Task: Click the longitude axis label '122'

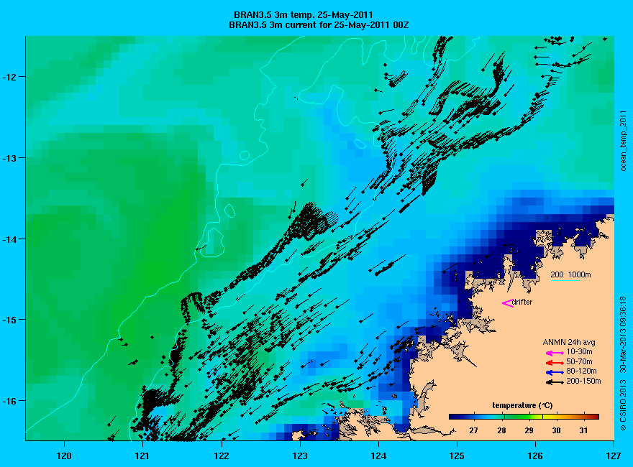Action: (x=222, y=456)
